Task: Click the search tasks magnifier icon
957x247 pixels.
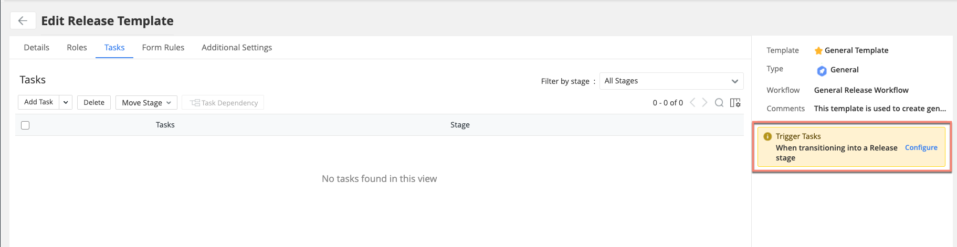Action: pyautogui.click(x=719, y=103)
